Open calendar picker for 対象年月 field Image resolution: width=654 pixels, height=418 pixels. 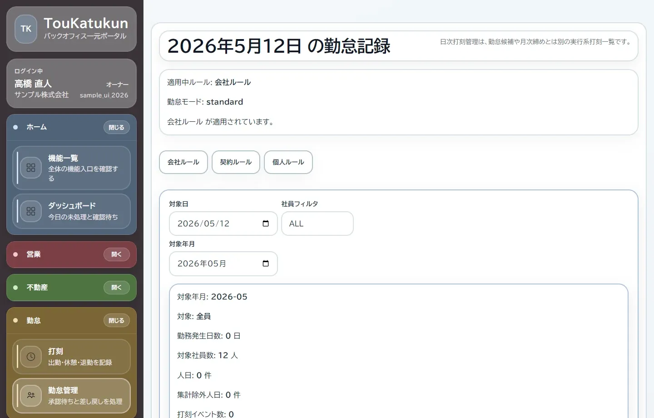pos(266,264)
